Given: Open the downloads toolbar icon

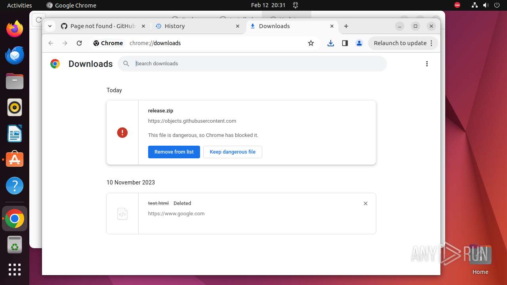Looking at the screenshot, I should coord(331,43).
